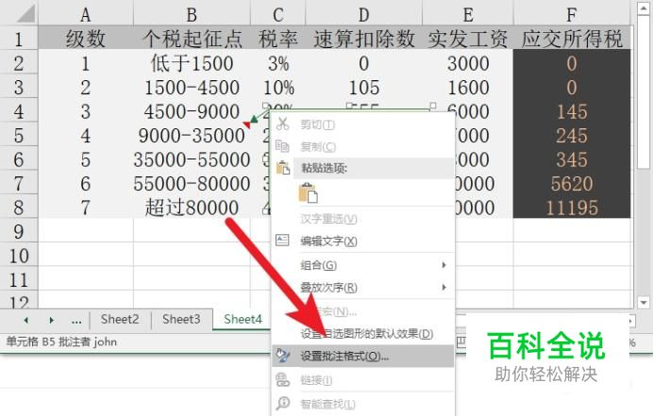Select row 1 header
Image resolution: width=653 pixels, height=416 pixels.
coord(19,39)
